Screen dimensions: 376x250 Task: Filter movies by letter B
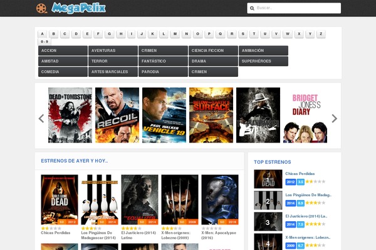coord(53,34)
